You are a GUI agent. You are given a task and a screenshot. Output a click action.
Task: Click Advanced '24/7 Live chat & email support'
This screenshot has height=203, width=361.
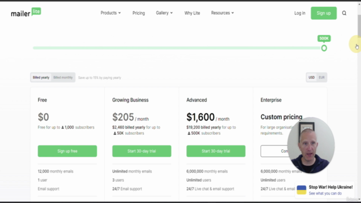(210, 189)
